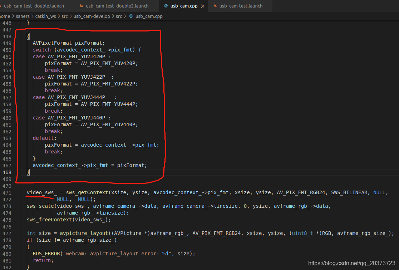This screenshot has height=270, width=399.
Task: Click the sws_freeContext function call
Action: point(49,220)
